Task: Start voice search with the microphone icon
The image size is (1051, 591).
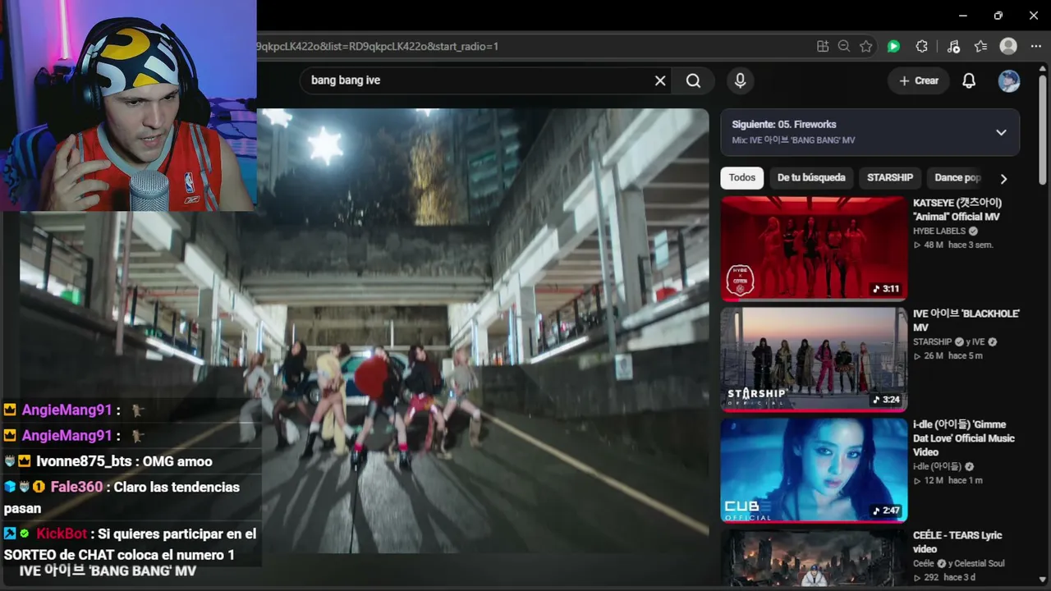Action: (740, 80)
